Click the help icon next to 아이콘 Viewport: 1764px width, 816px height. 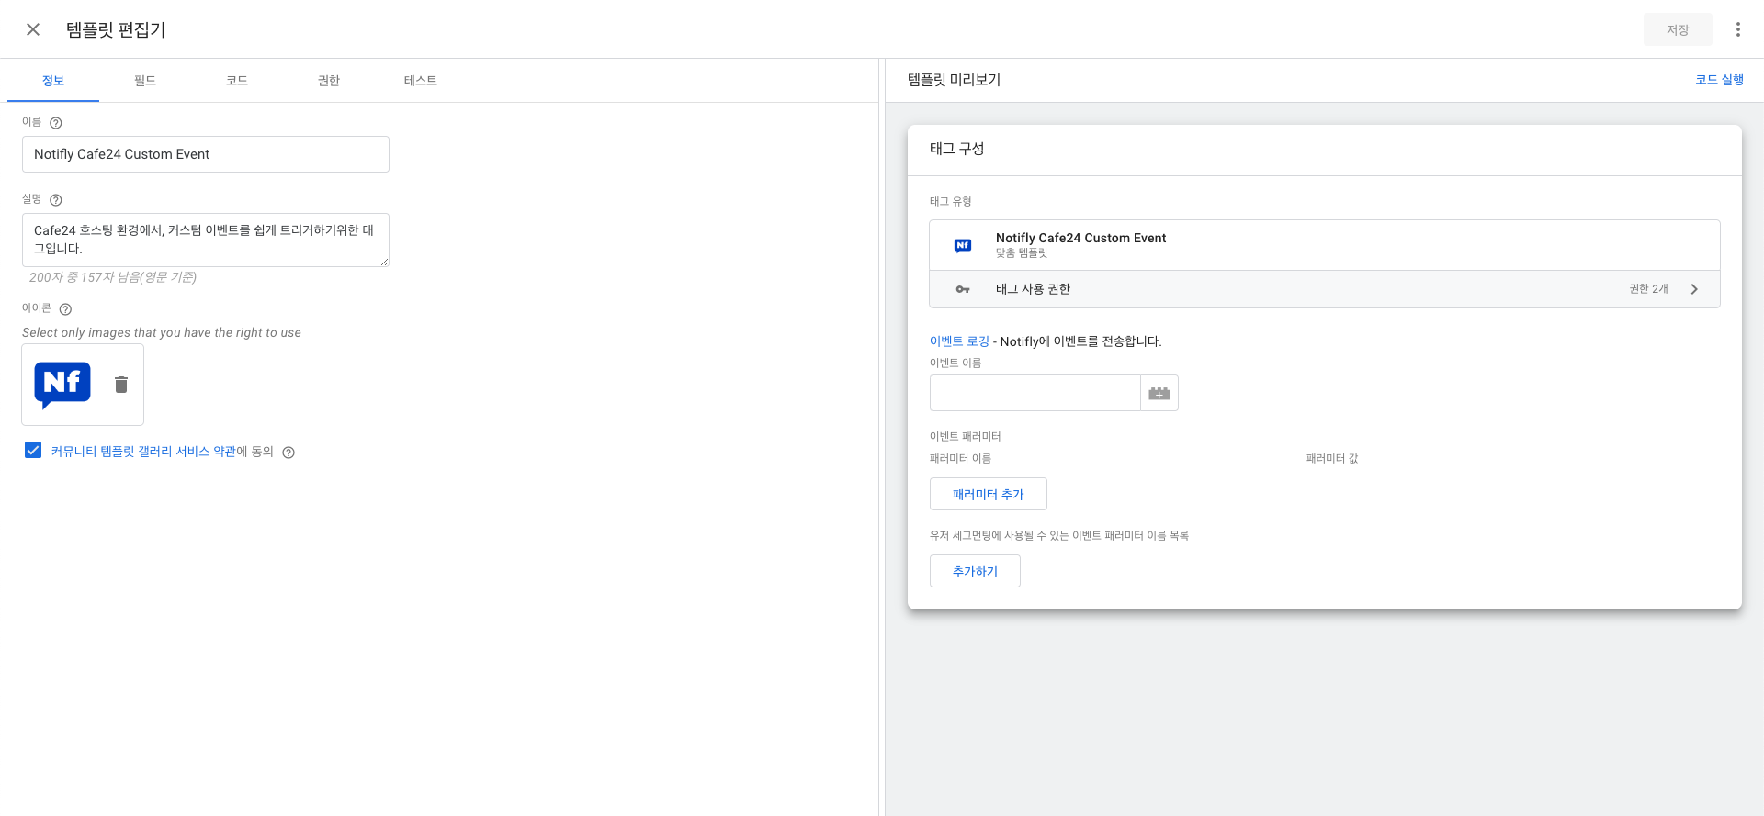click(65, 309)
